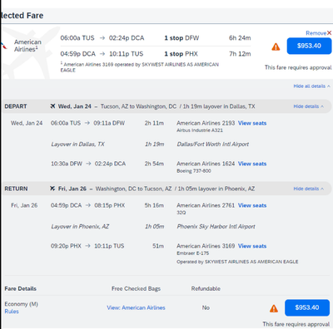The image size is (333, 329).
Task: Hide details for the DEPART section
Action: pyautogui.click(x=308, y=106)
